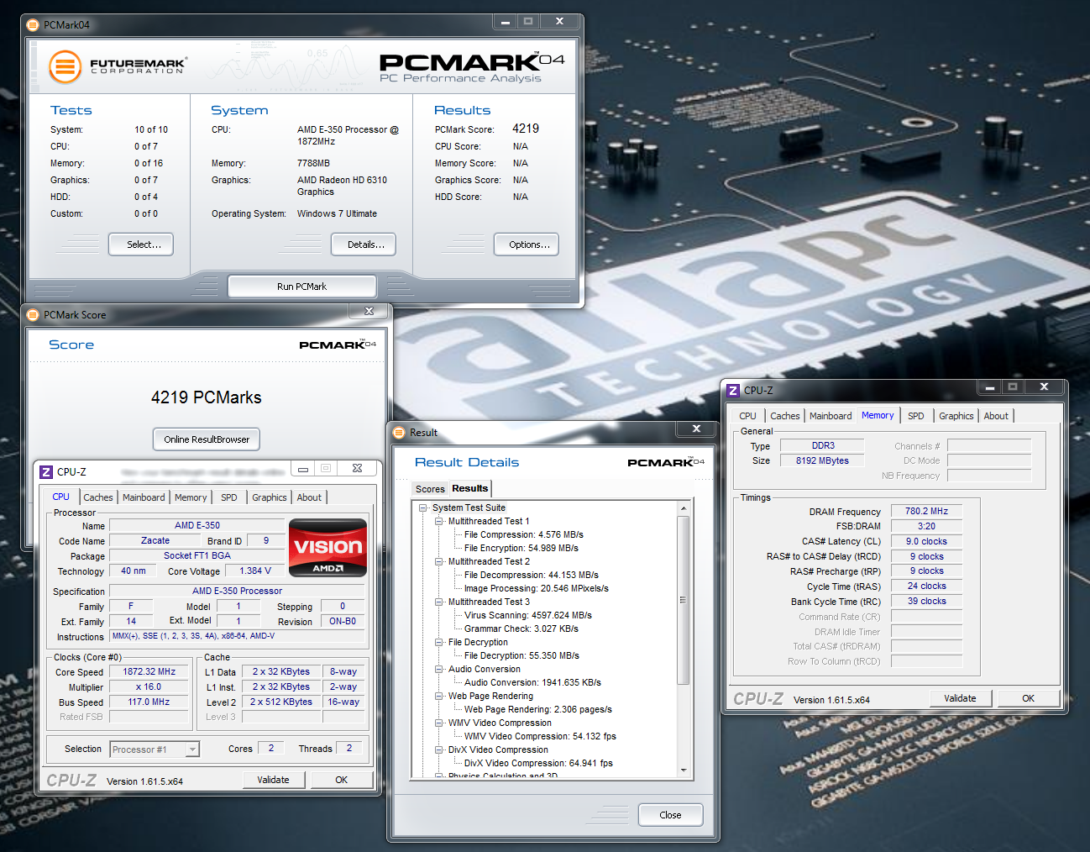Click OK in CPU-Z memory window

pos(1028,698)
